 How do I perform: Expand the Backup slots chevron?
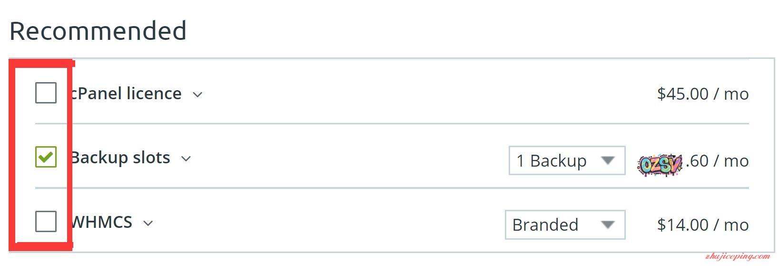(x=186, y=159)
